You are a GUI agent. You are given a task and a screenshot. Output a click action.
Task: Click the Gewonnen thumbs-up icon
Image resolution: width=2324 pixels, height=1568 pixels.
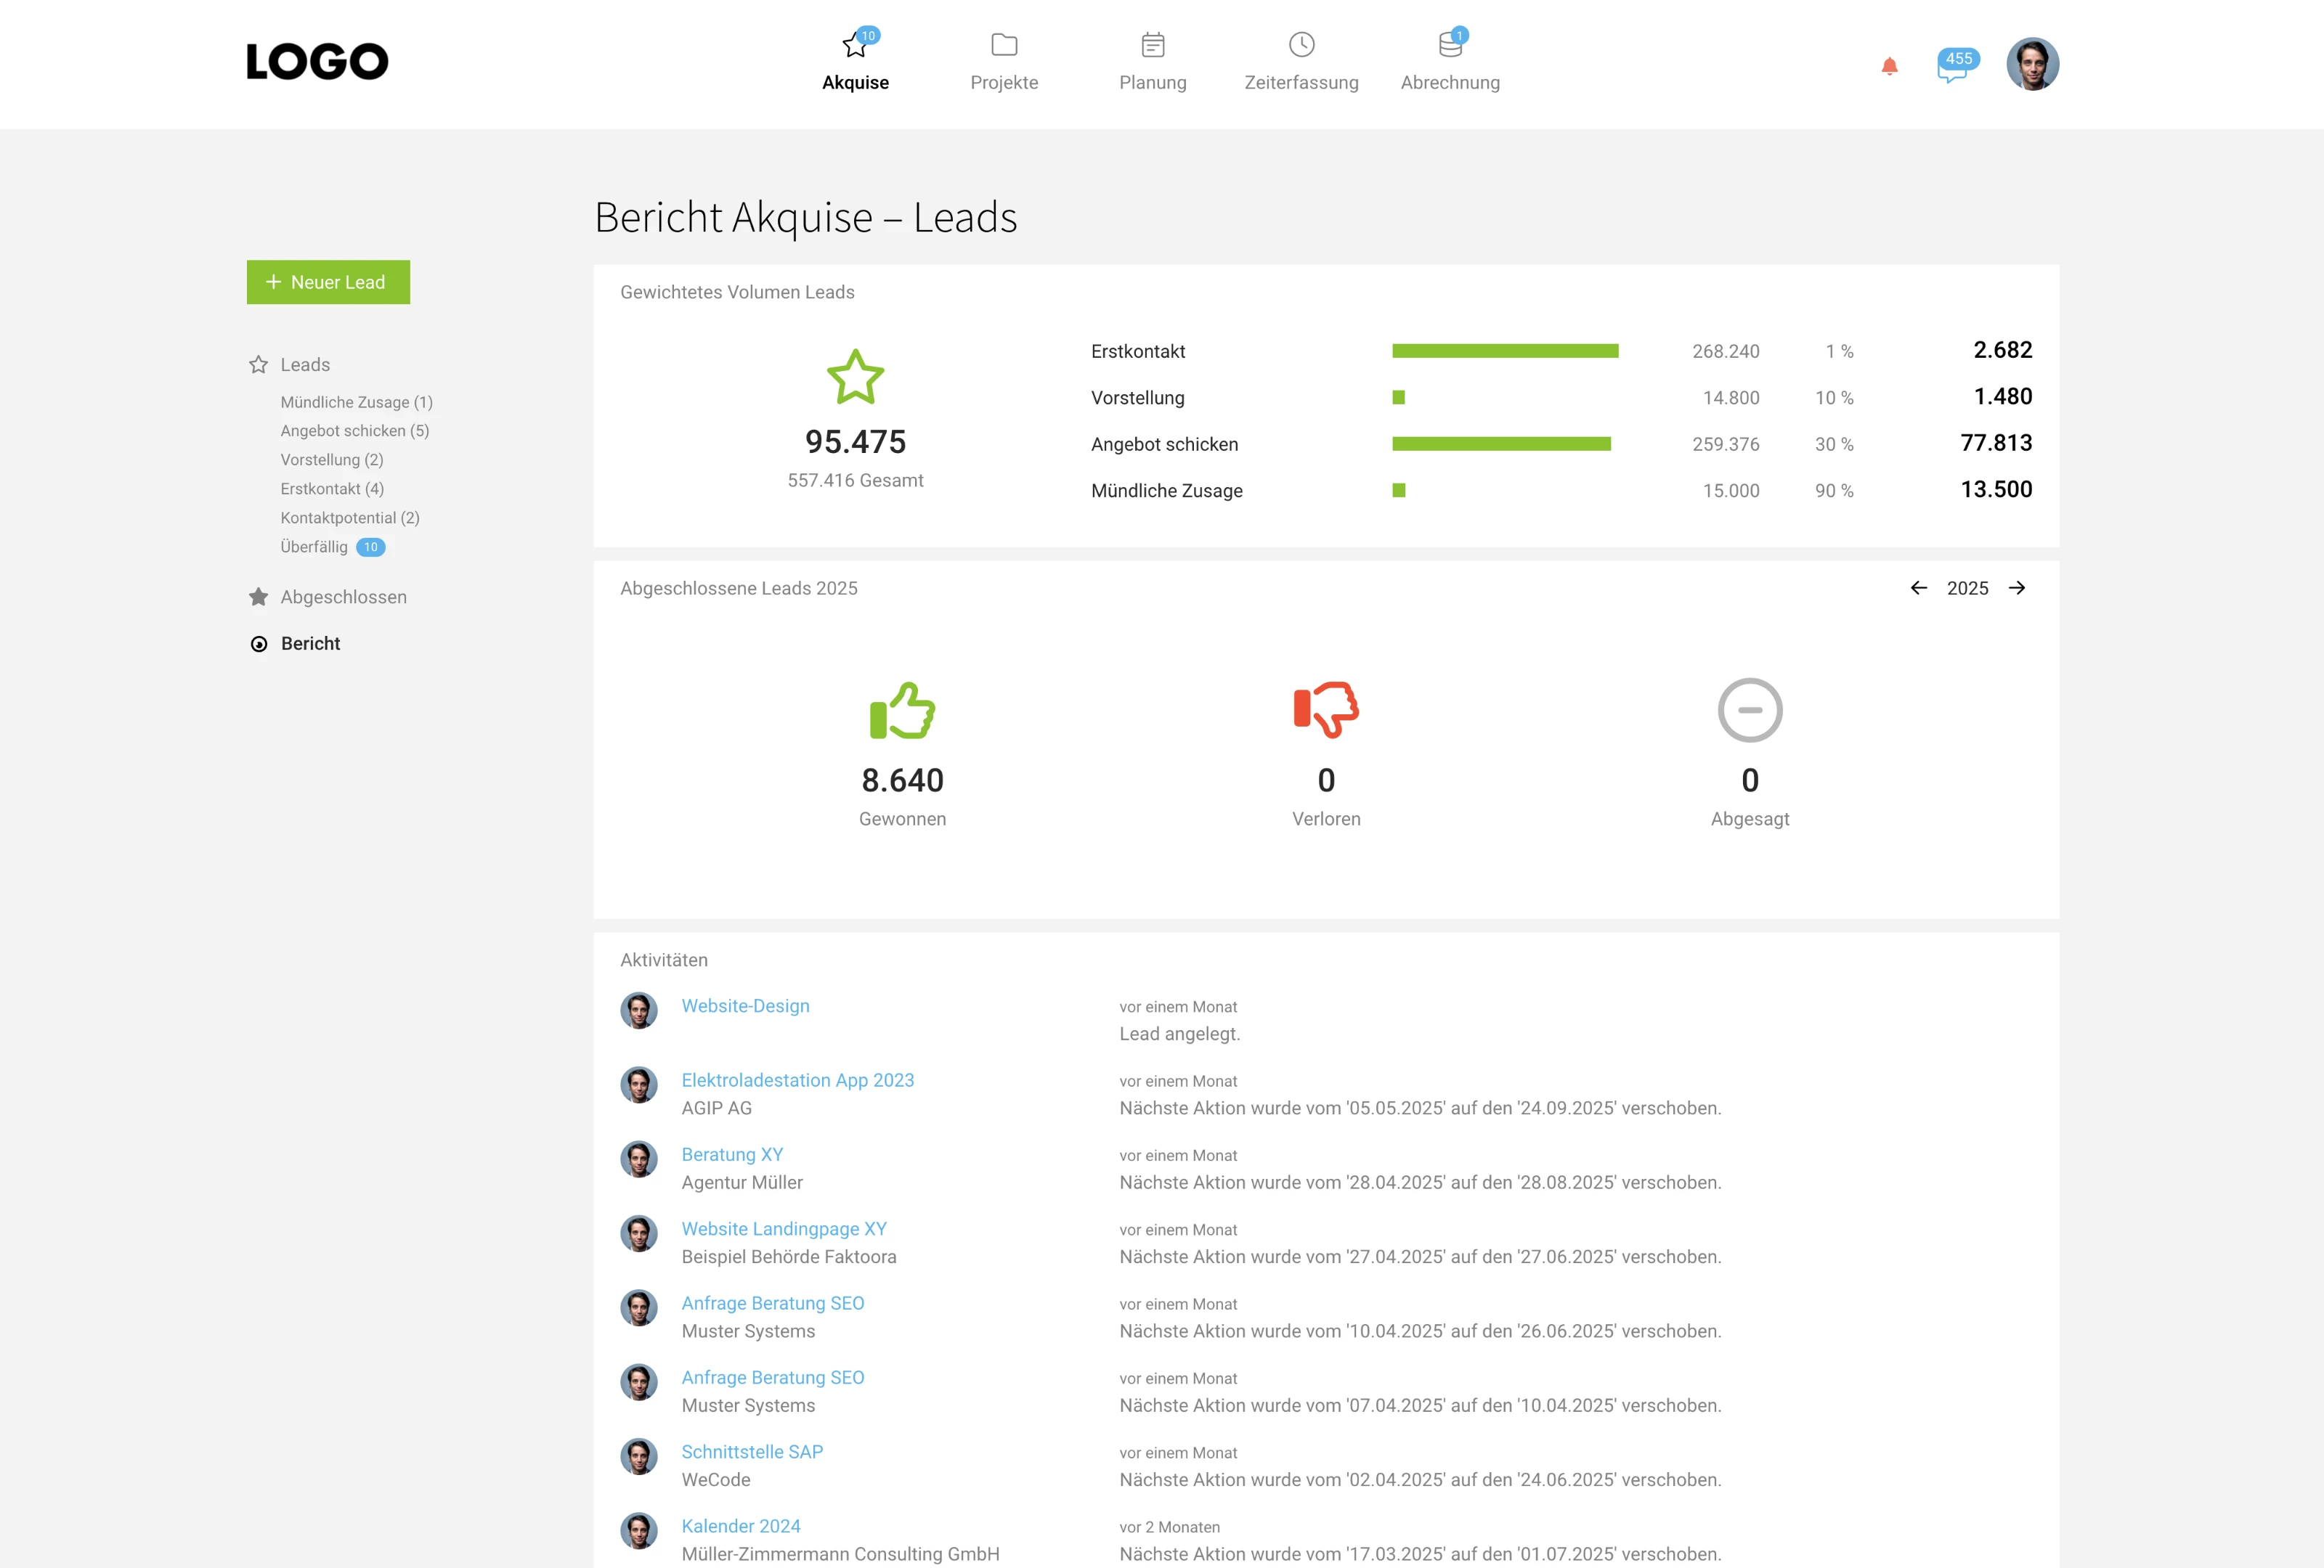(901, 711)
